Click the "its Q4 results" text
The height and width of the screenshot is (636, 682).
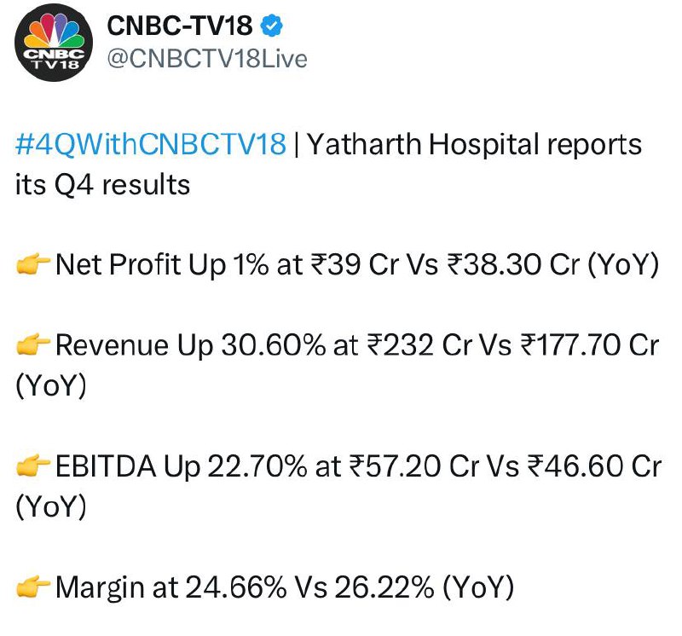click(102, 184)
